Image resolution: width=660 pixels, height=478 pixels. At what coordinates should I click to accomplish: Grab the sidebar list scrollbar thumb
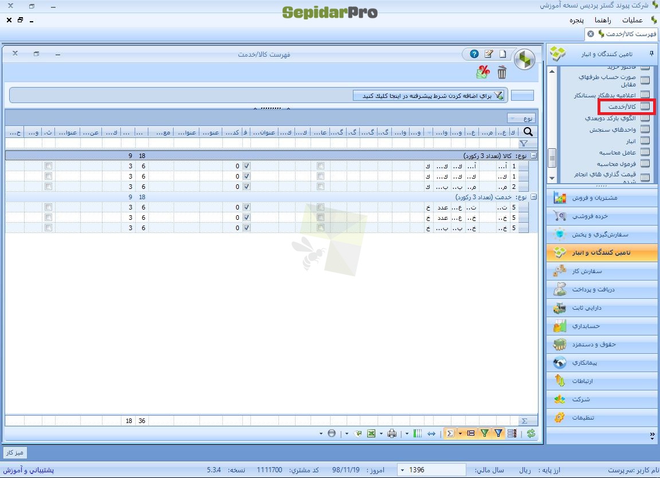552,158
